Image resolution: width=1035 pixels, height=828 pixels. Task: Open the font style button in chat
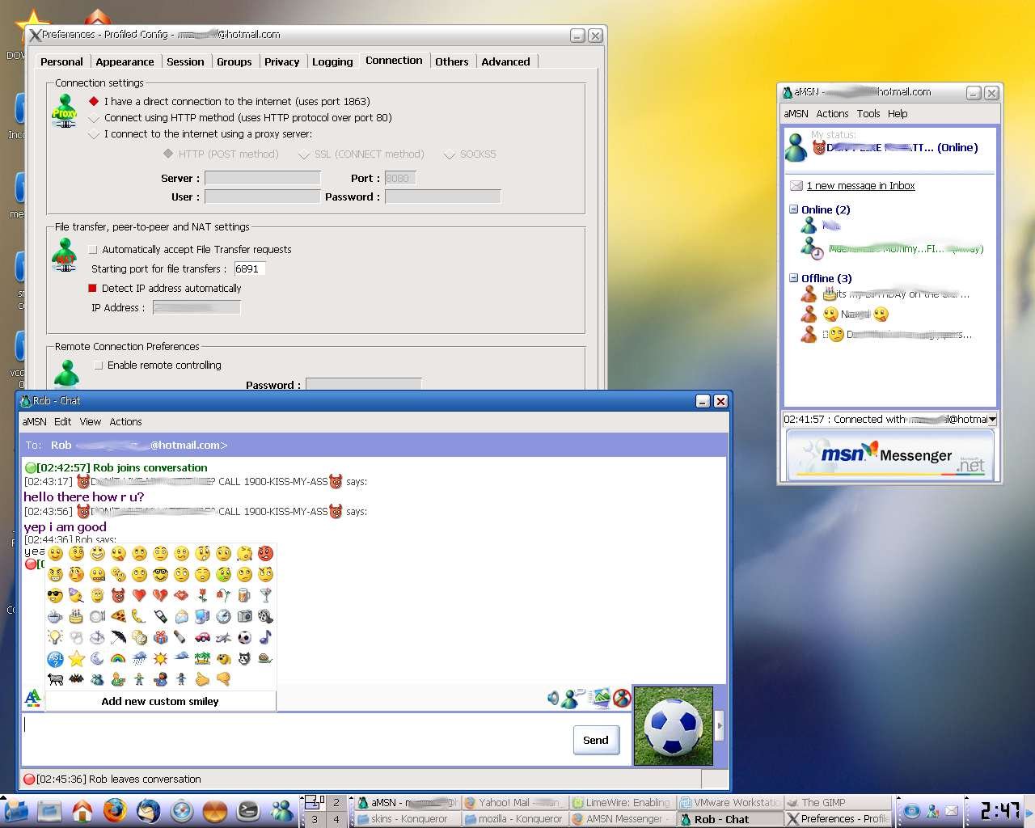32,697
